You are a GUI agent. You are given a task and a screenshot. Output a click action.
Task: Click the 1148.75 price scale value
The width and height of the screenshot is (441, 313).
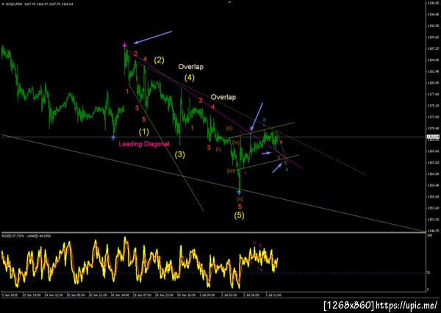click(431, 231)
